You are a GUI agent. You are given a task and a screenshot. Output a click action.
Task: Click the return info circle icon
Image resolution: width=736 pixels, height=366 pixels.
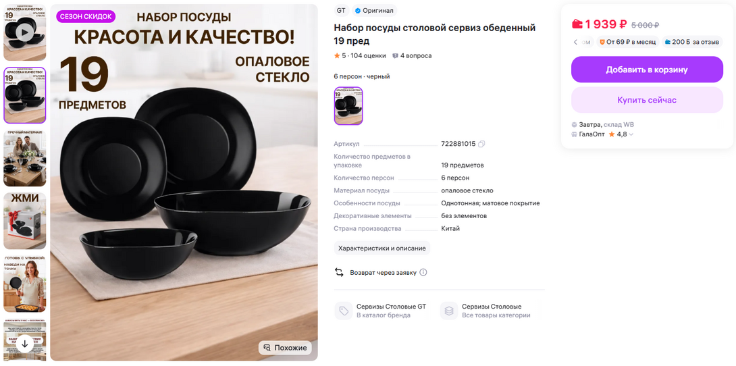point(423,272)
